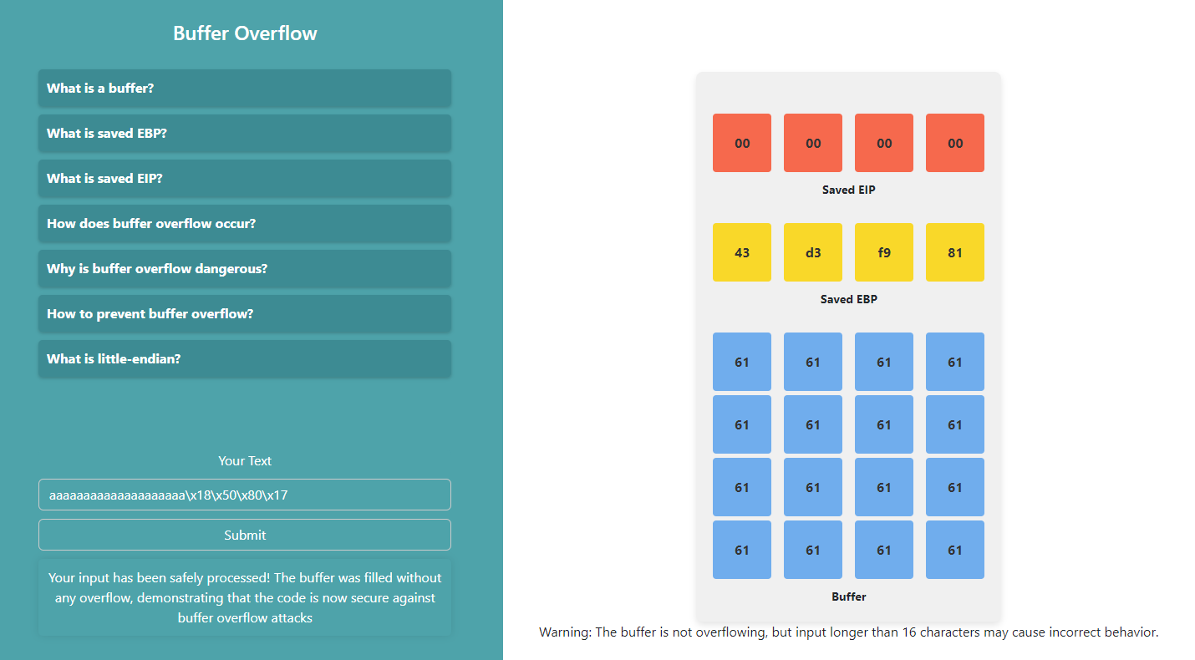Click the warning text below the stack
Viewport: 1195px width, 660px height.
[849, 632]
